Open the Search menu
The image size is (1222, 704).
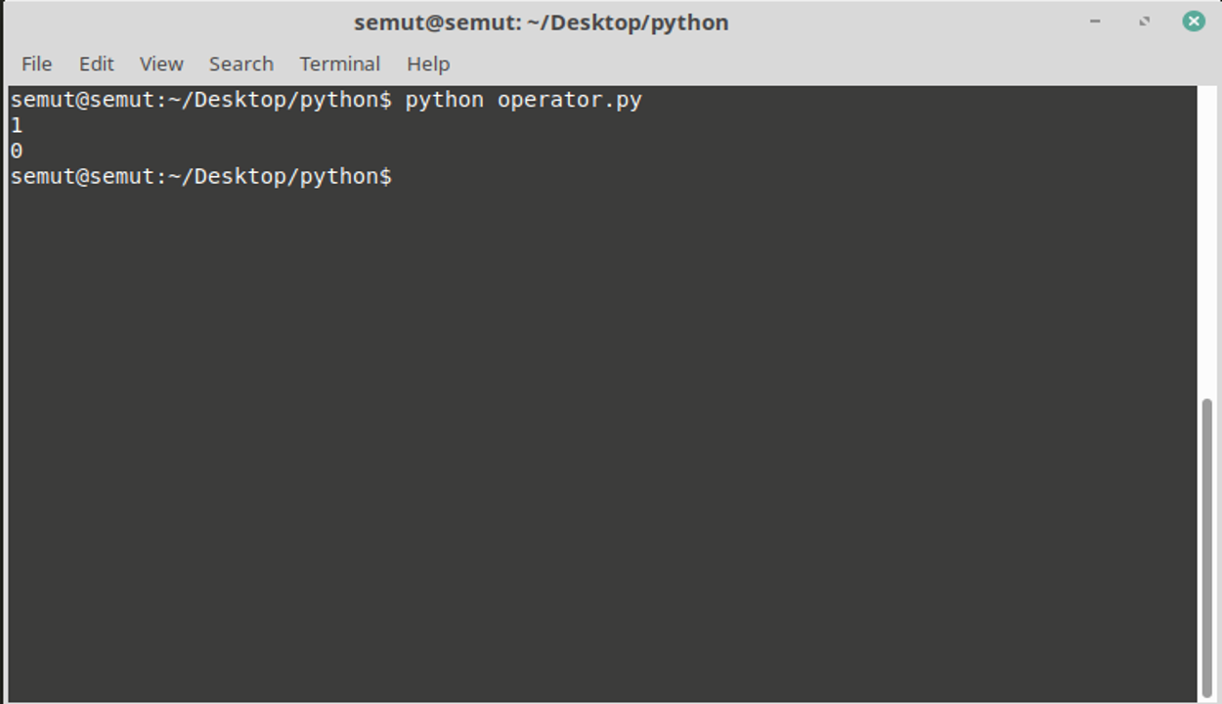(240, 64)
